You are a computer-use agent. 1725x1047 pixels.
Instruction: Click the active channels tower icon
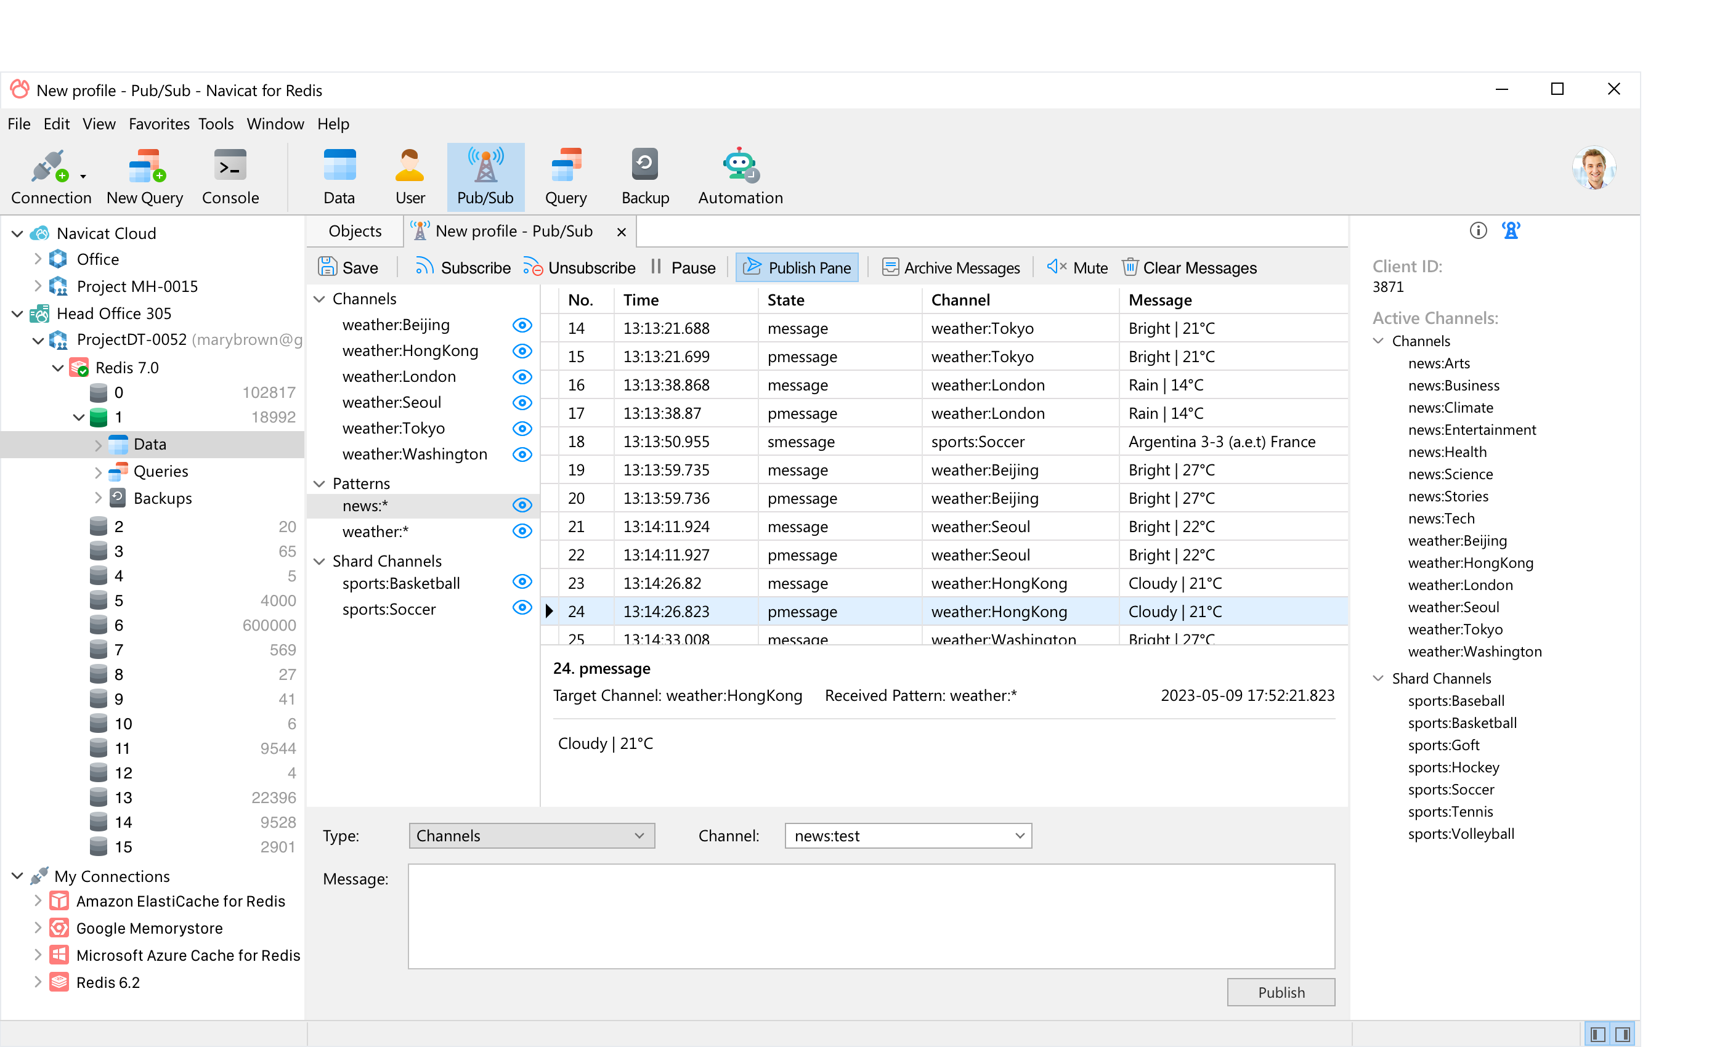click(1511, 230)
